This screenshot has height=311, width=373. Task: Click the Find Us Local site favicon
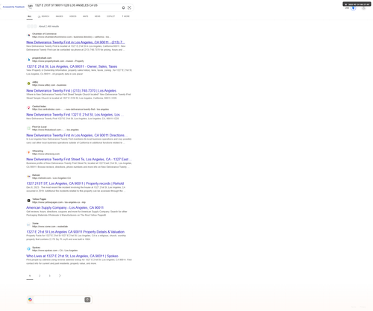coord(28,128)
